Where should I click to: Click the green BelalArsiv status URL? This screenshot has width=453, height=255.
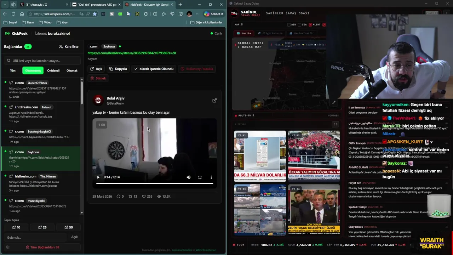pos(132,53)
